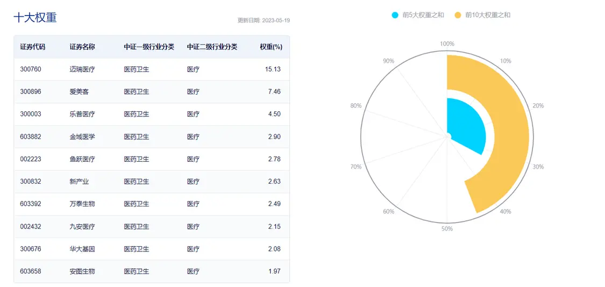Click the 鱼跃医疗 security name
This screenshot has height=287, width=605.
[x=82, y=159]
